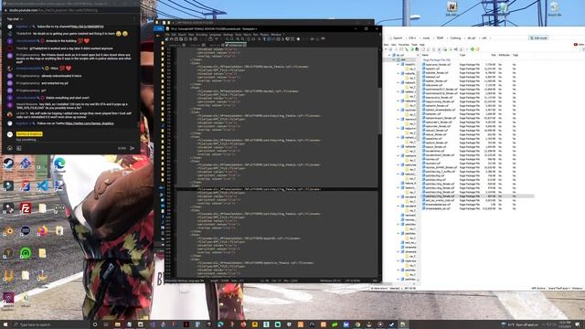Open the Plugins menu in Notepad++
Viewport: 585px width, 329px height.
click(264, 35)
